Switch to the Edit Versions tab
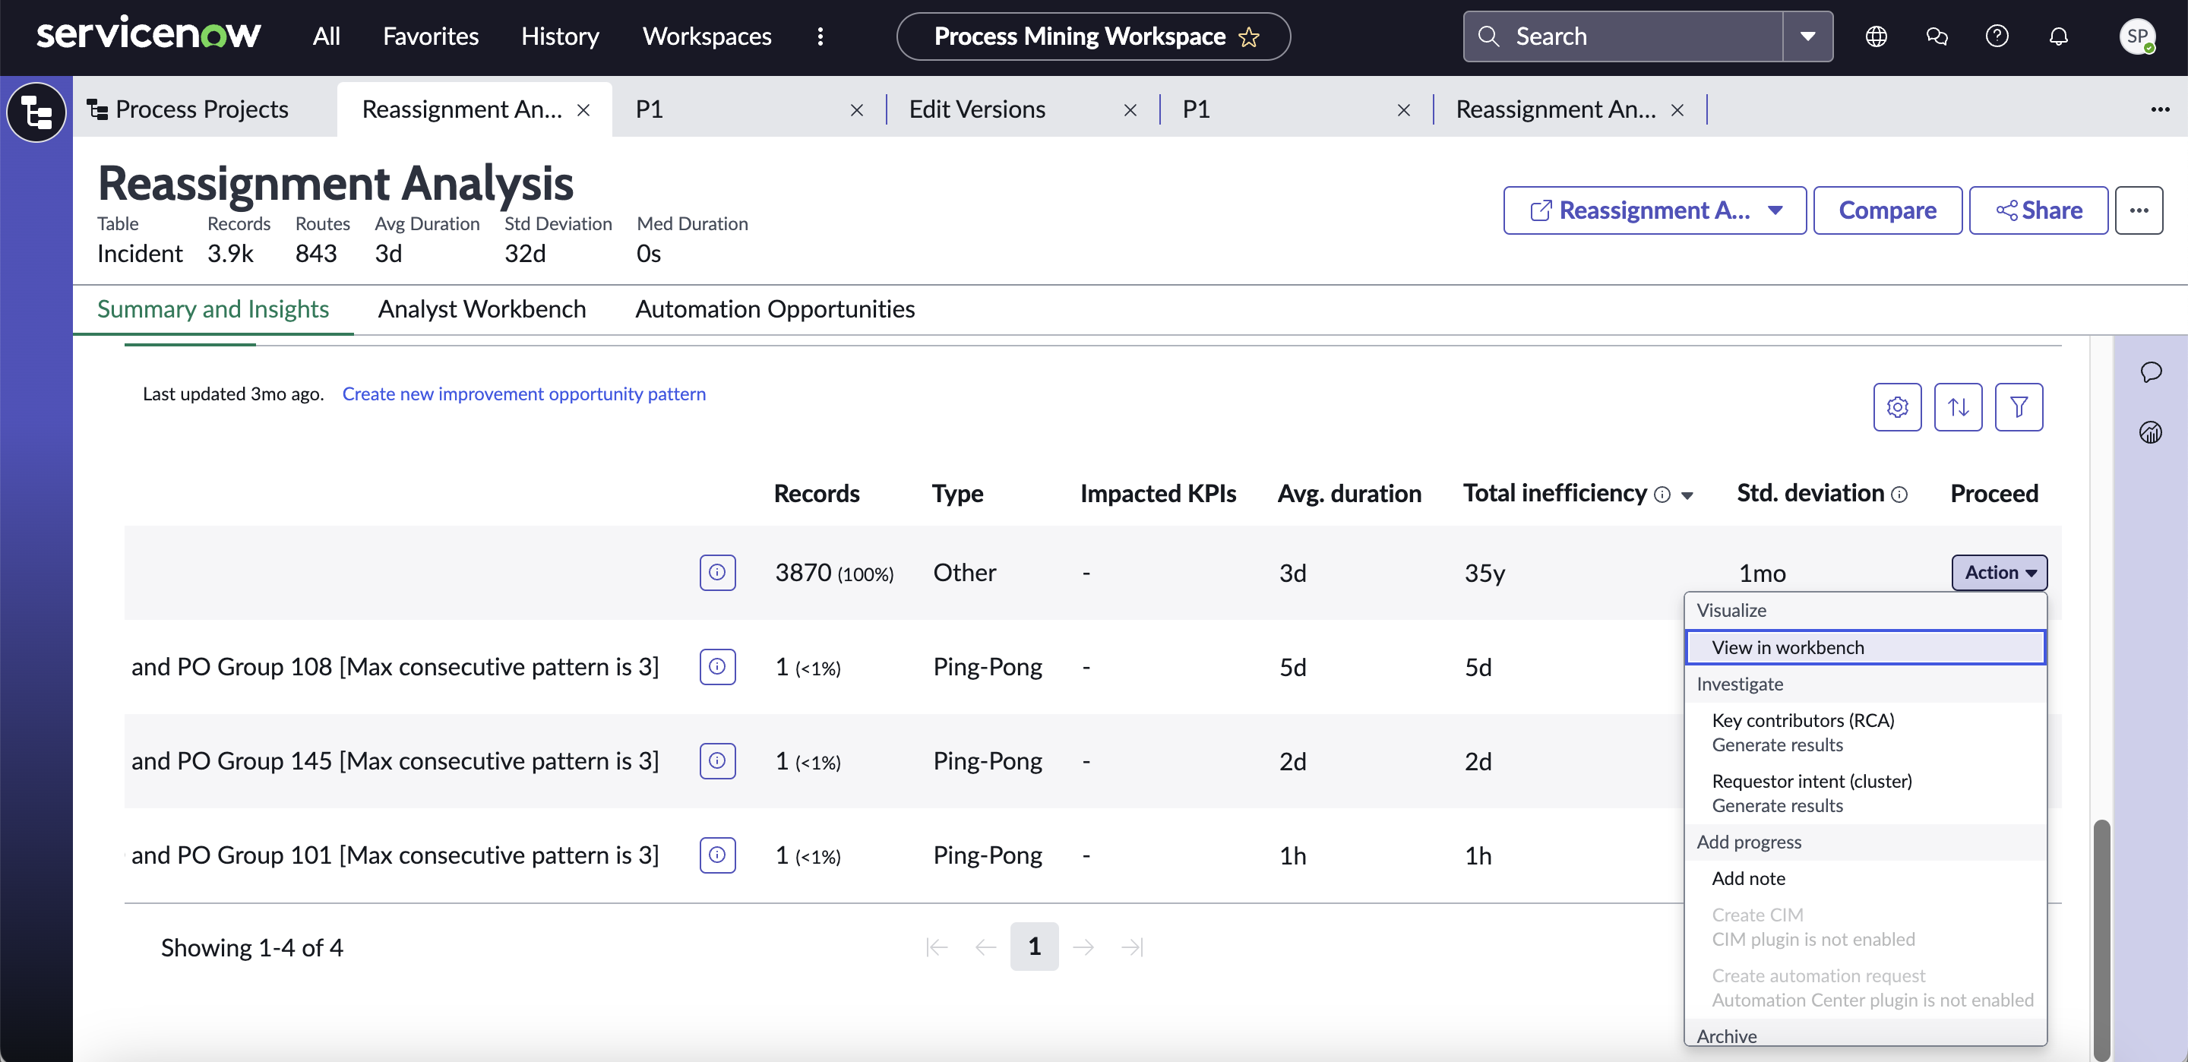This screenshot has height=1062, width=2188. 977,109
